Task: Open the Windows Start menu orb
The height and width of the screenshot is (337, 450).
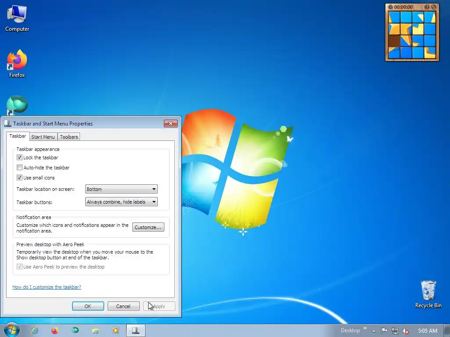Action: tap(11, 330)
